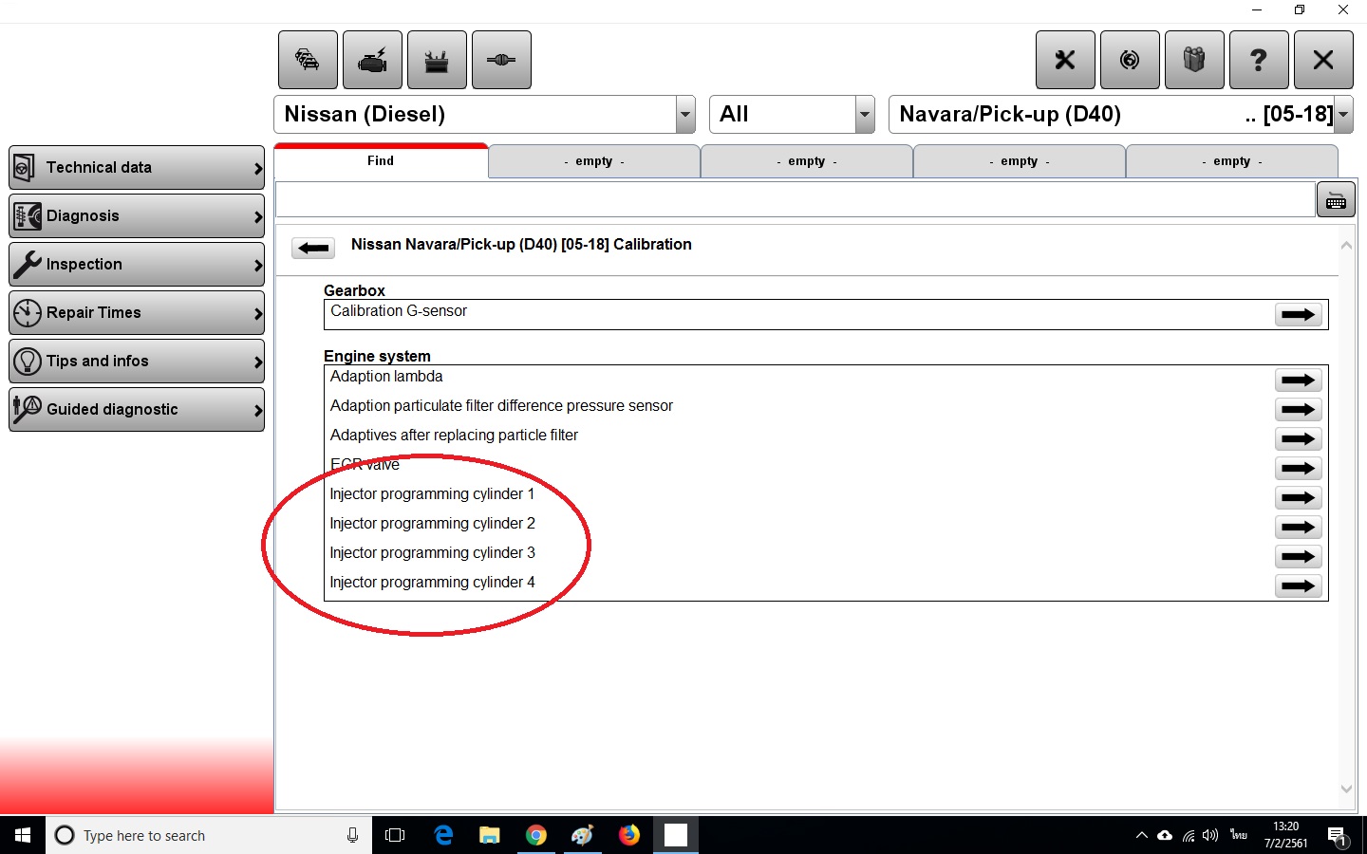Select Injector programming cylinder 1 text
The image size is (1367, 854).
432,494
